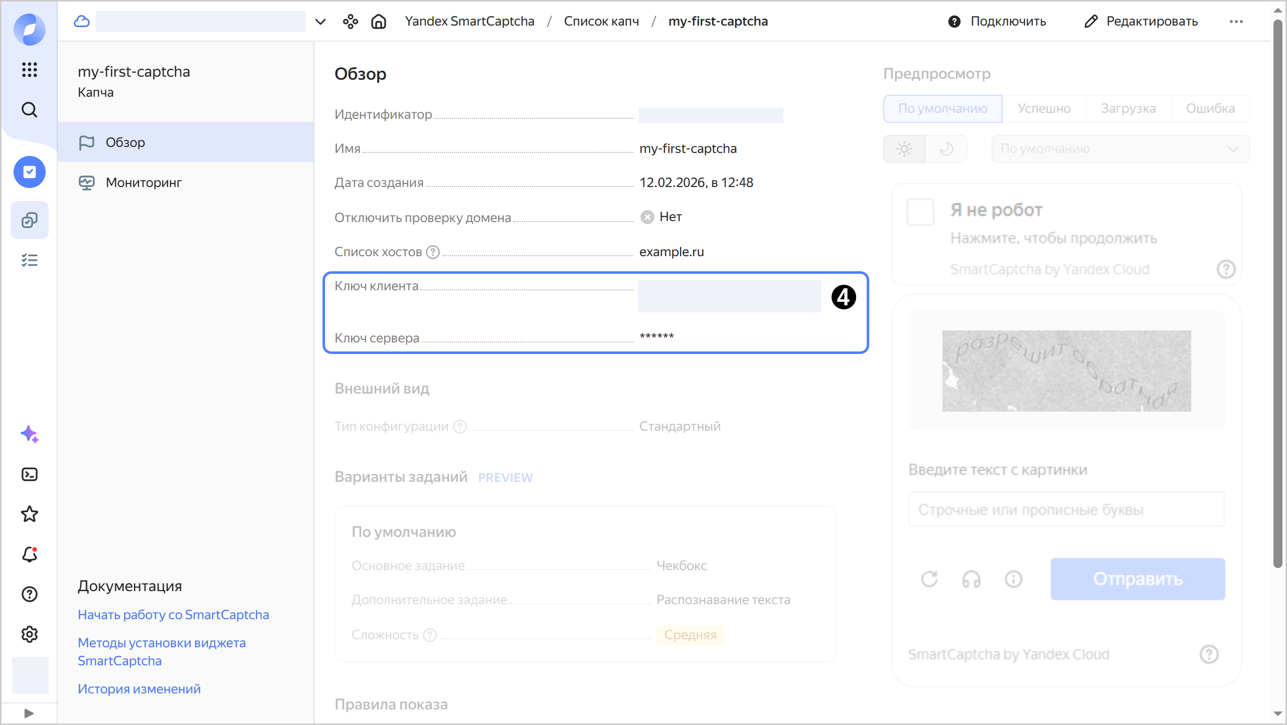Switch preview to dark theme
This screenshot has height=725, width=1287.
point(946,149)
